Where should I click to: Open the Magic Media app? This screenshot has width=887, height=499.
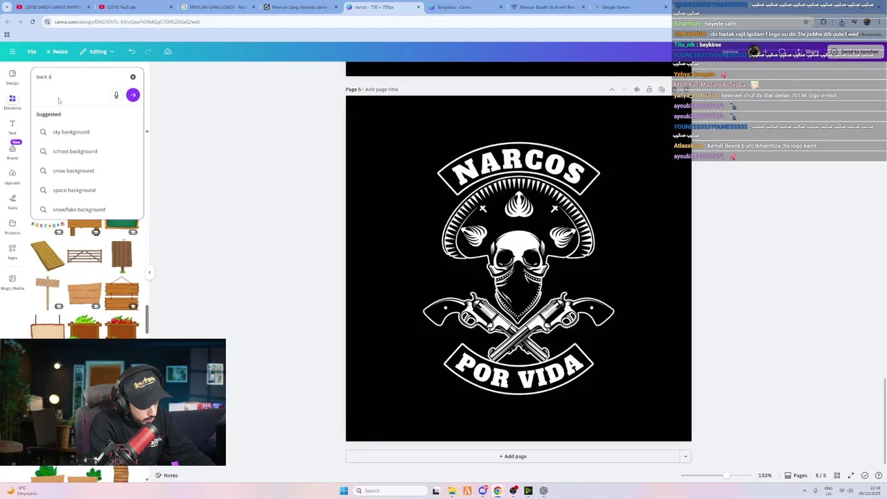click(12, 282)
